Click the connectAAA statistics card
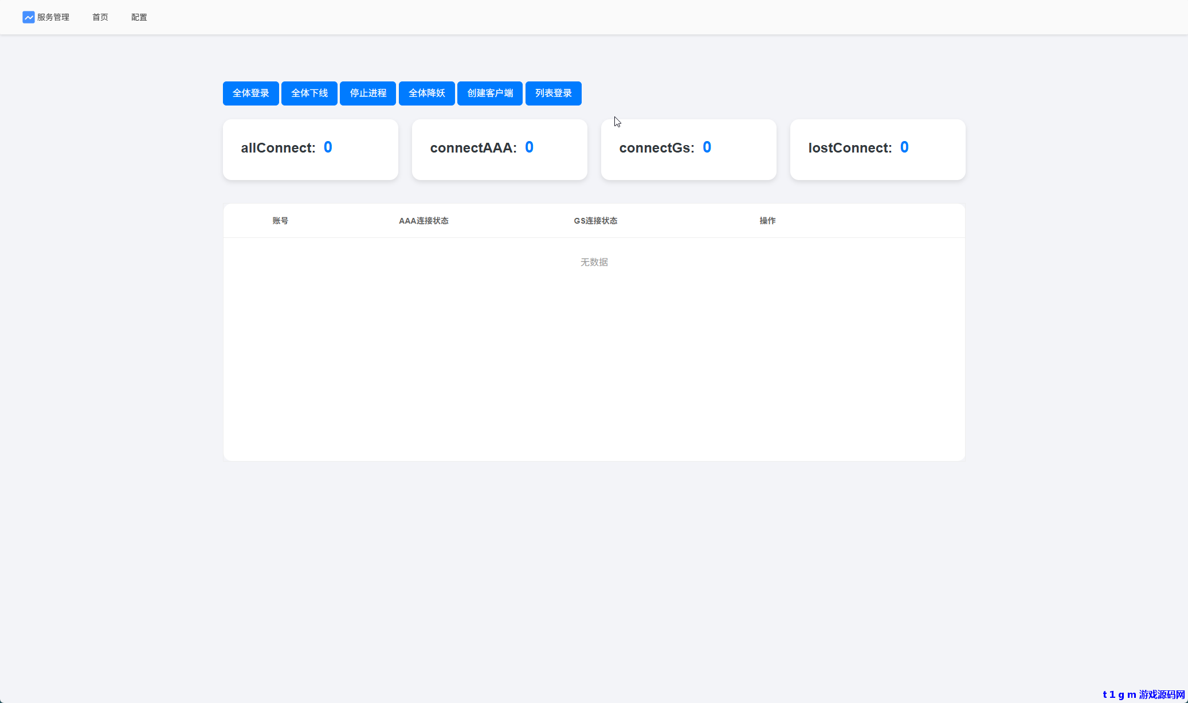The image size is (1188, 703). click(499, 150)
